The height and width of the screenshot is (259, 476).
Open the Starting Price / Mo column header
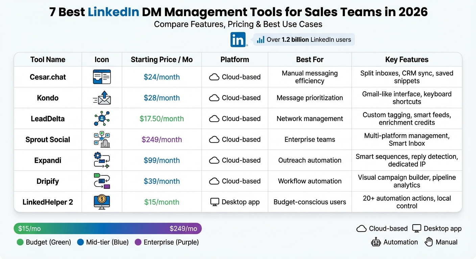(x=162, y=59)
